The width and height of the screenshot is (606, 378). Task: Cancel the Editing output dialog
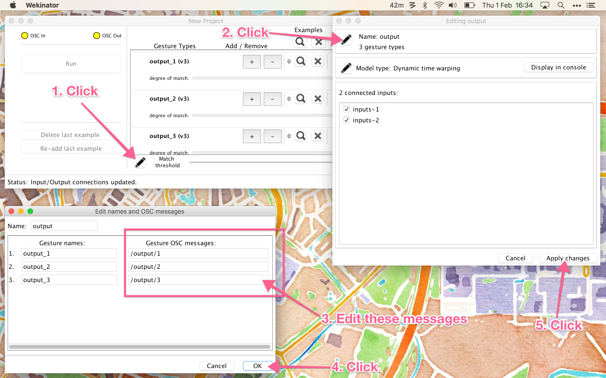(515, 258)
